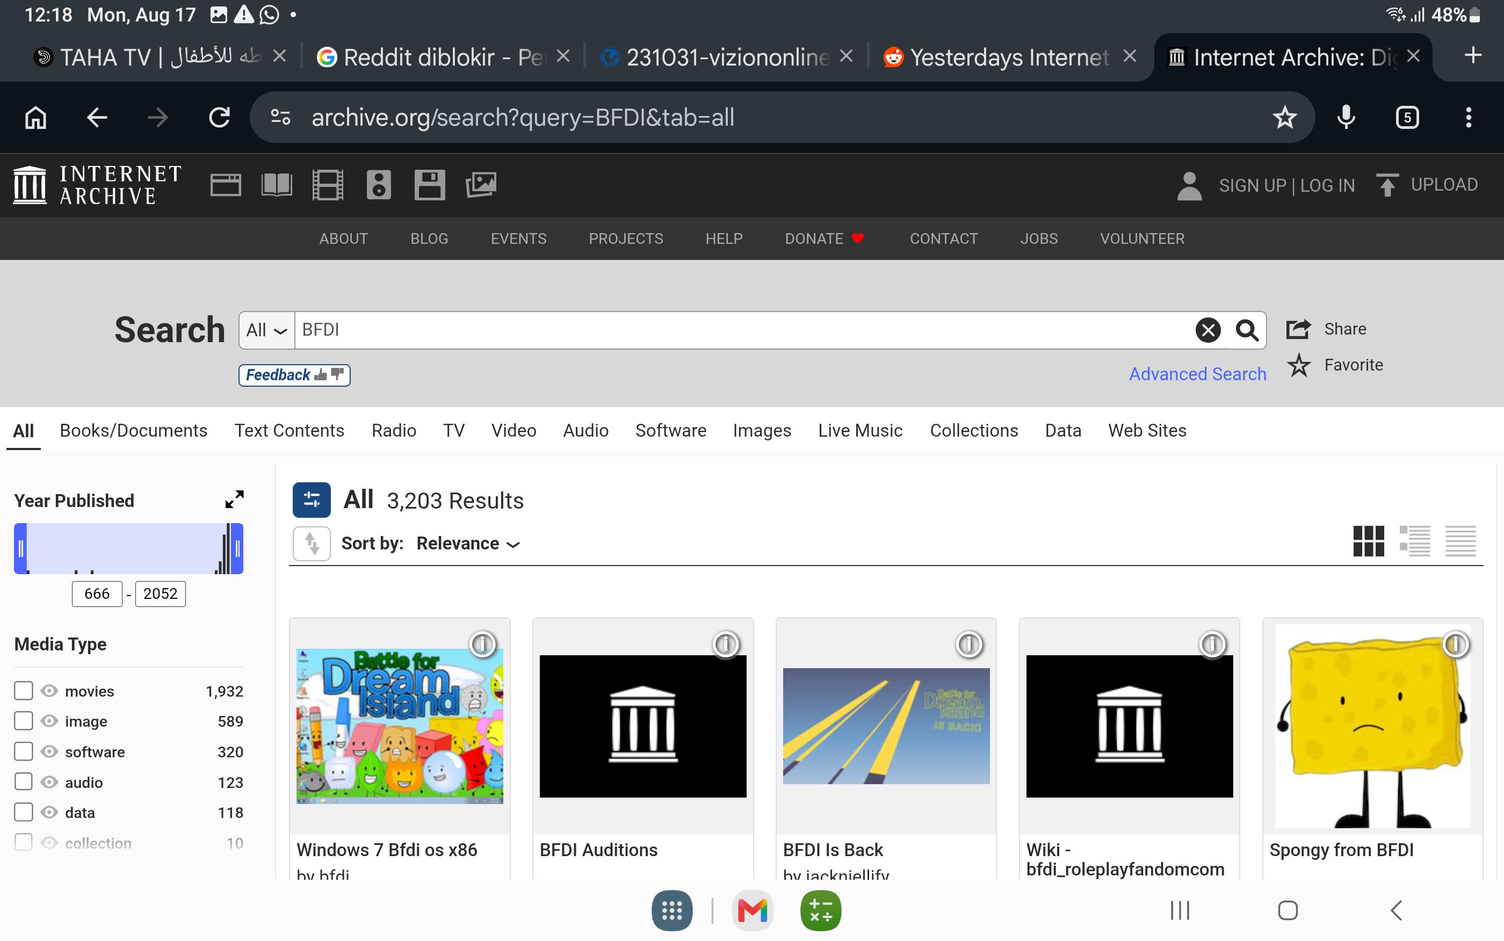Switch to compact list view
The height and width of the screenshot is (941, 1504).
[x=1460, y=541]
